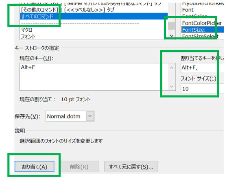This screenshot has width=225, height=179.
Task: Click the 割り当て(A) assign button
Action: [x=34, y=166]
